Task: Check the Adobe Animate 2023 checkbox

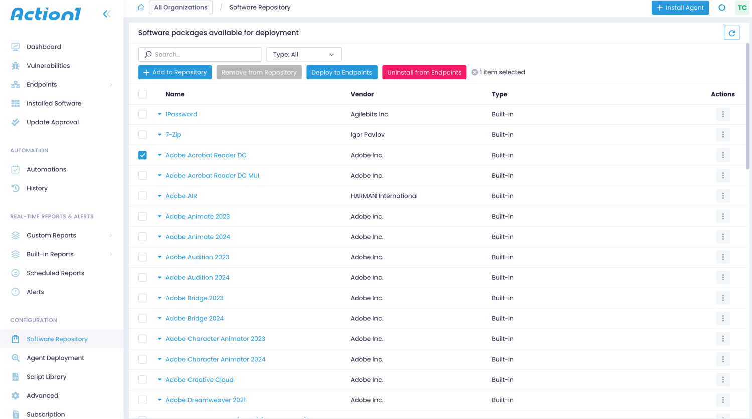Action: pos(143,216)
